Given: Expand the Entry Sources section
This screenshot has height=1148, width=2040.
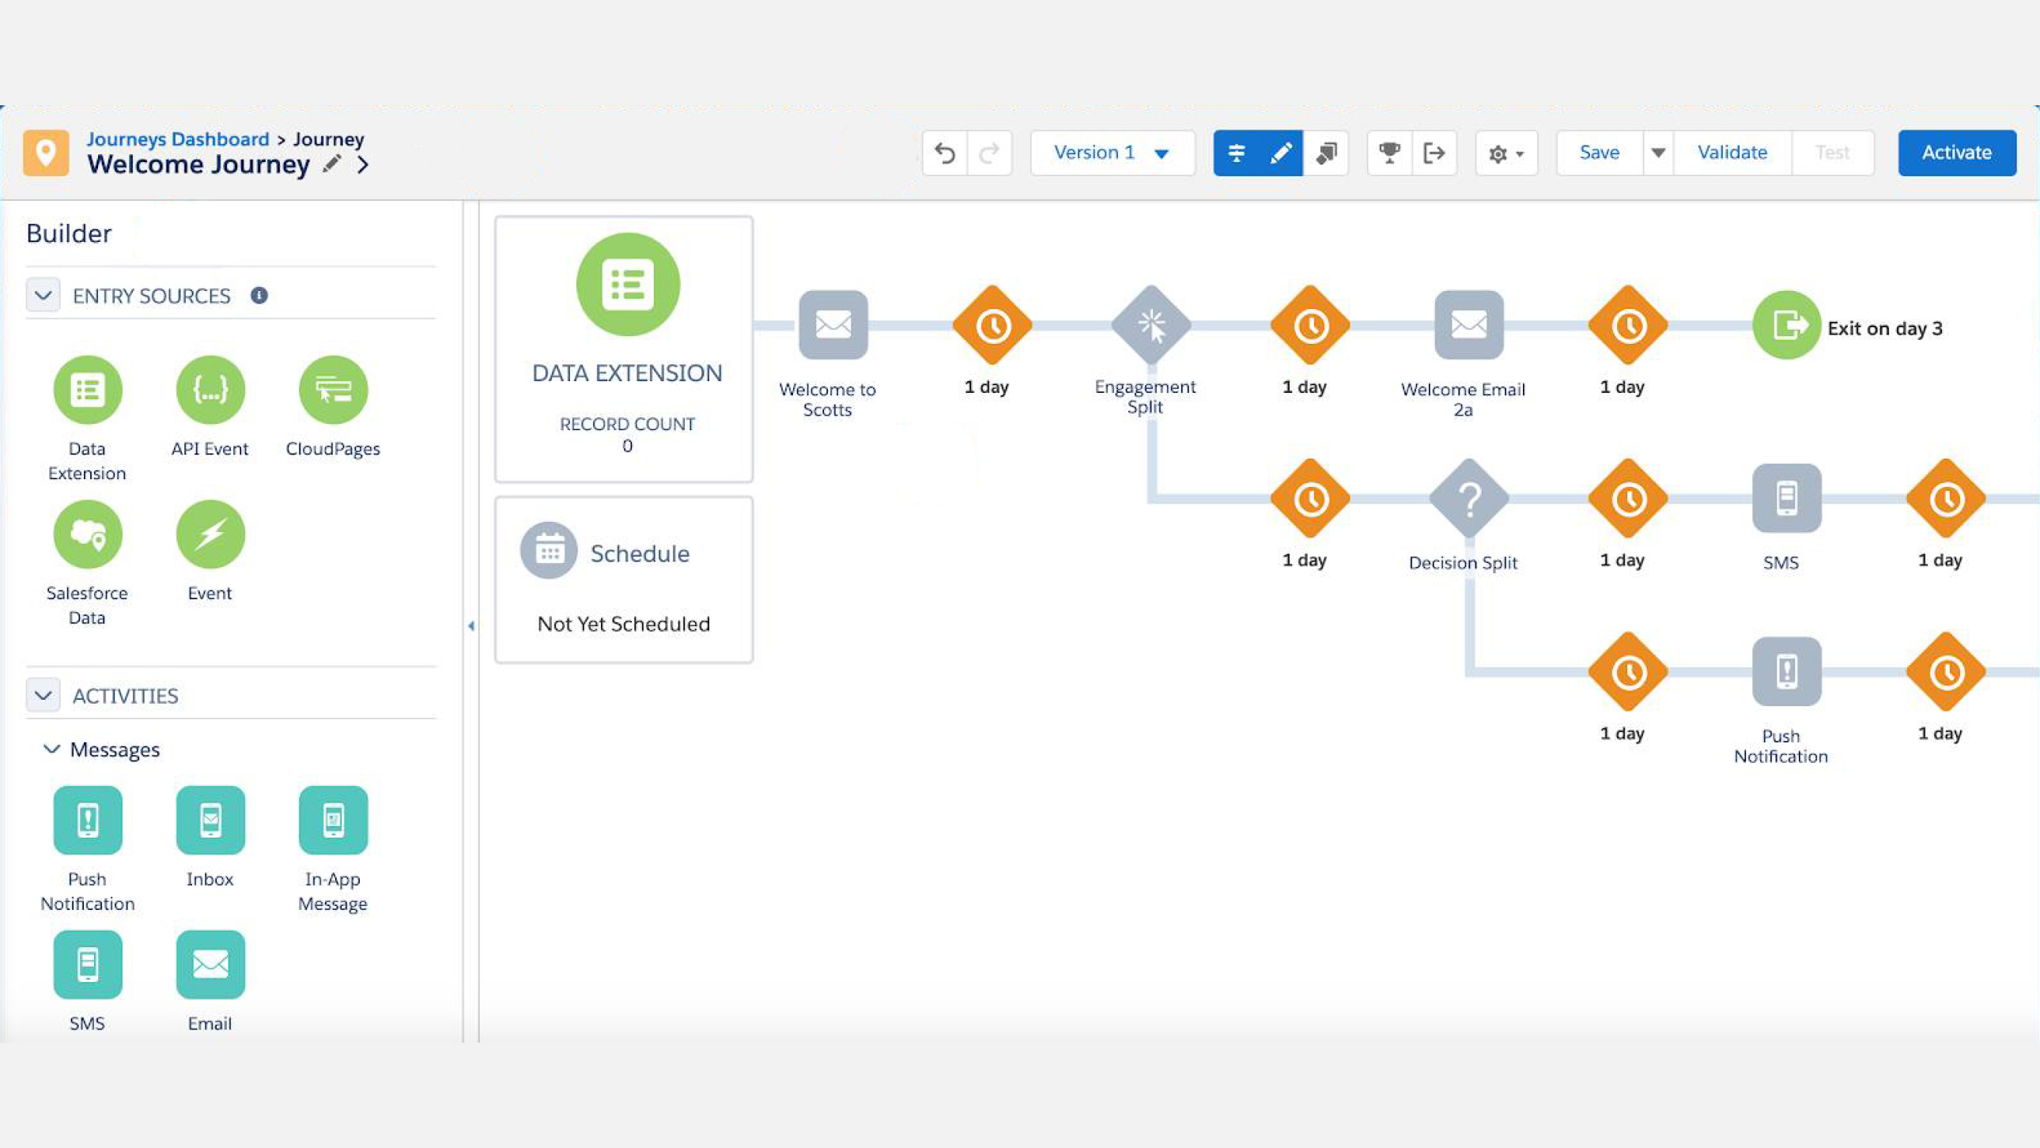Looking at the screenshot, I should click(42, 294).
